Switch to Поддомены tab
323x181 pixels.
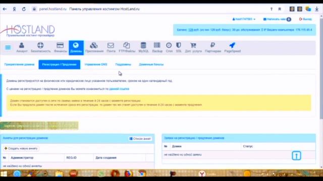click(x=123, y=64)
